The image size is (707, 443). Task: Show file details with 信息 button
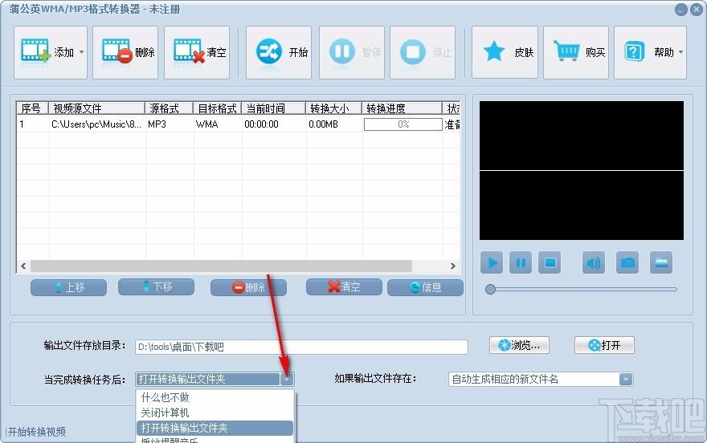[425, 287]
